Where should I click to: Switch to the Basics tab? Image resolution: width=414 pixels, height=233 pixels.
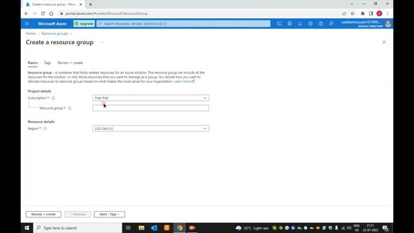tap(33, 63)
